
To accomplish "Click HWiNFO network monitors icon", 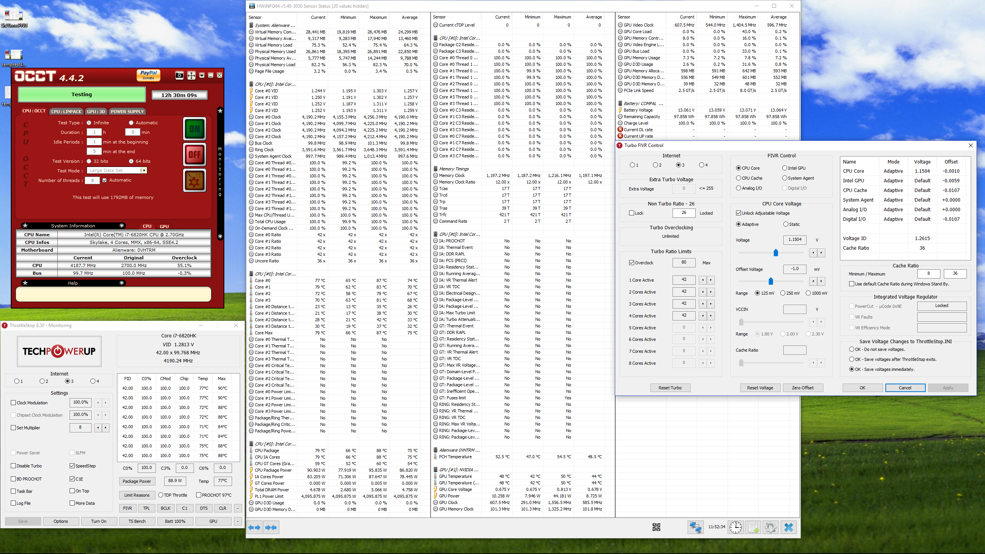I will click(695, 527).
